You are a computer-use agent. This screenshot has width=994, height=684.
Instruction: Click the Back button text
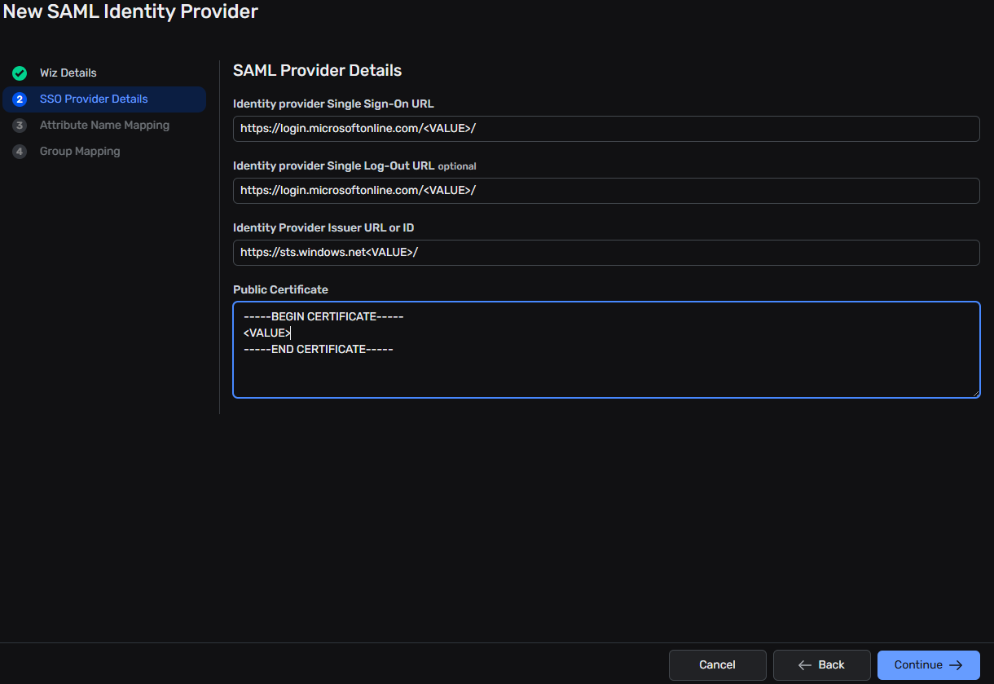(x=831, y=665)
